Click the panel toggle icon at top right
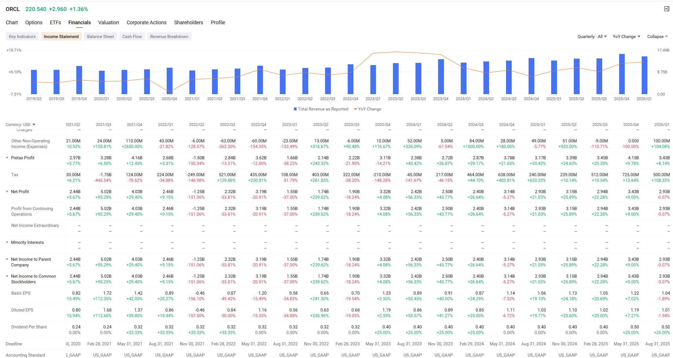 [667, 9]
